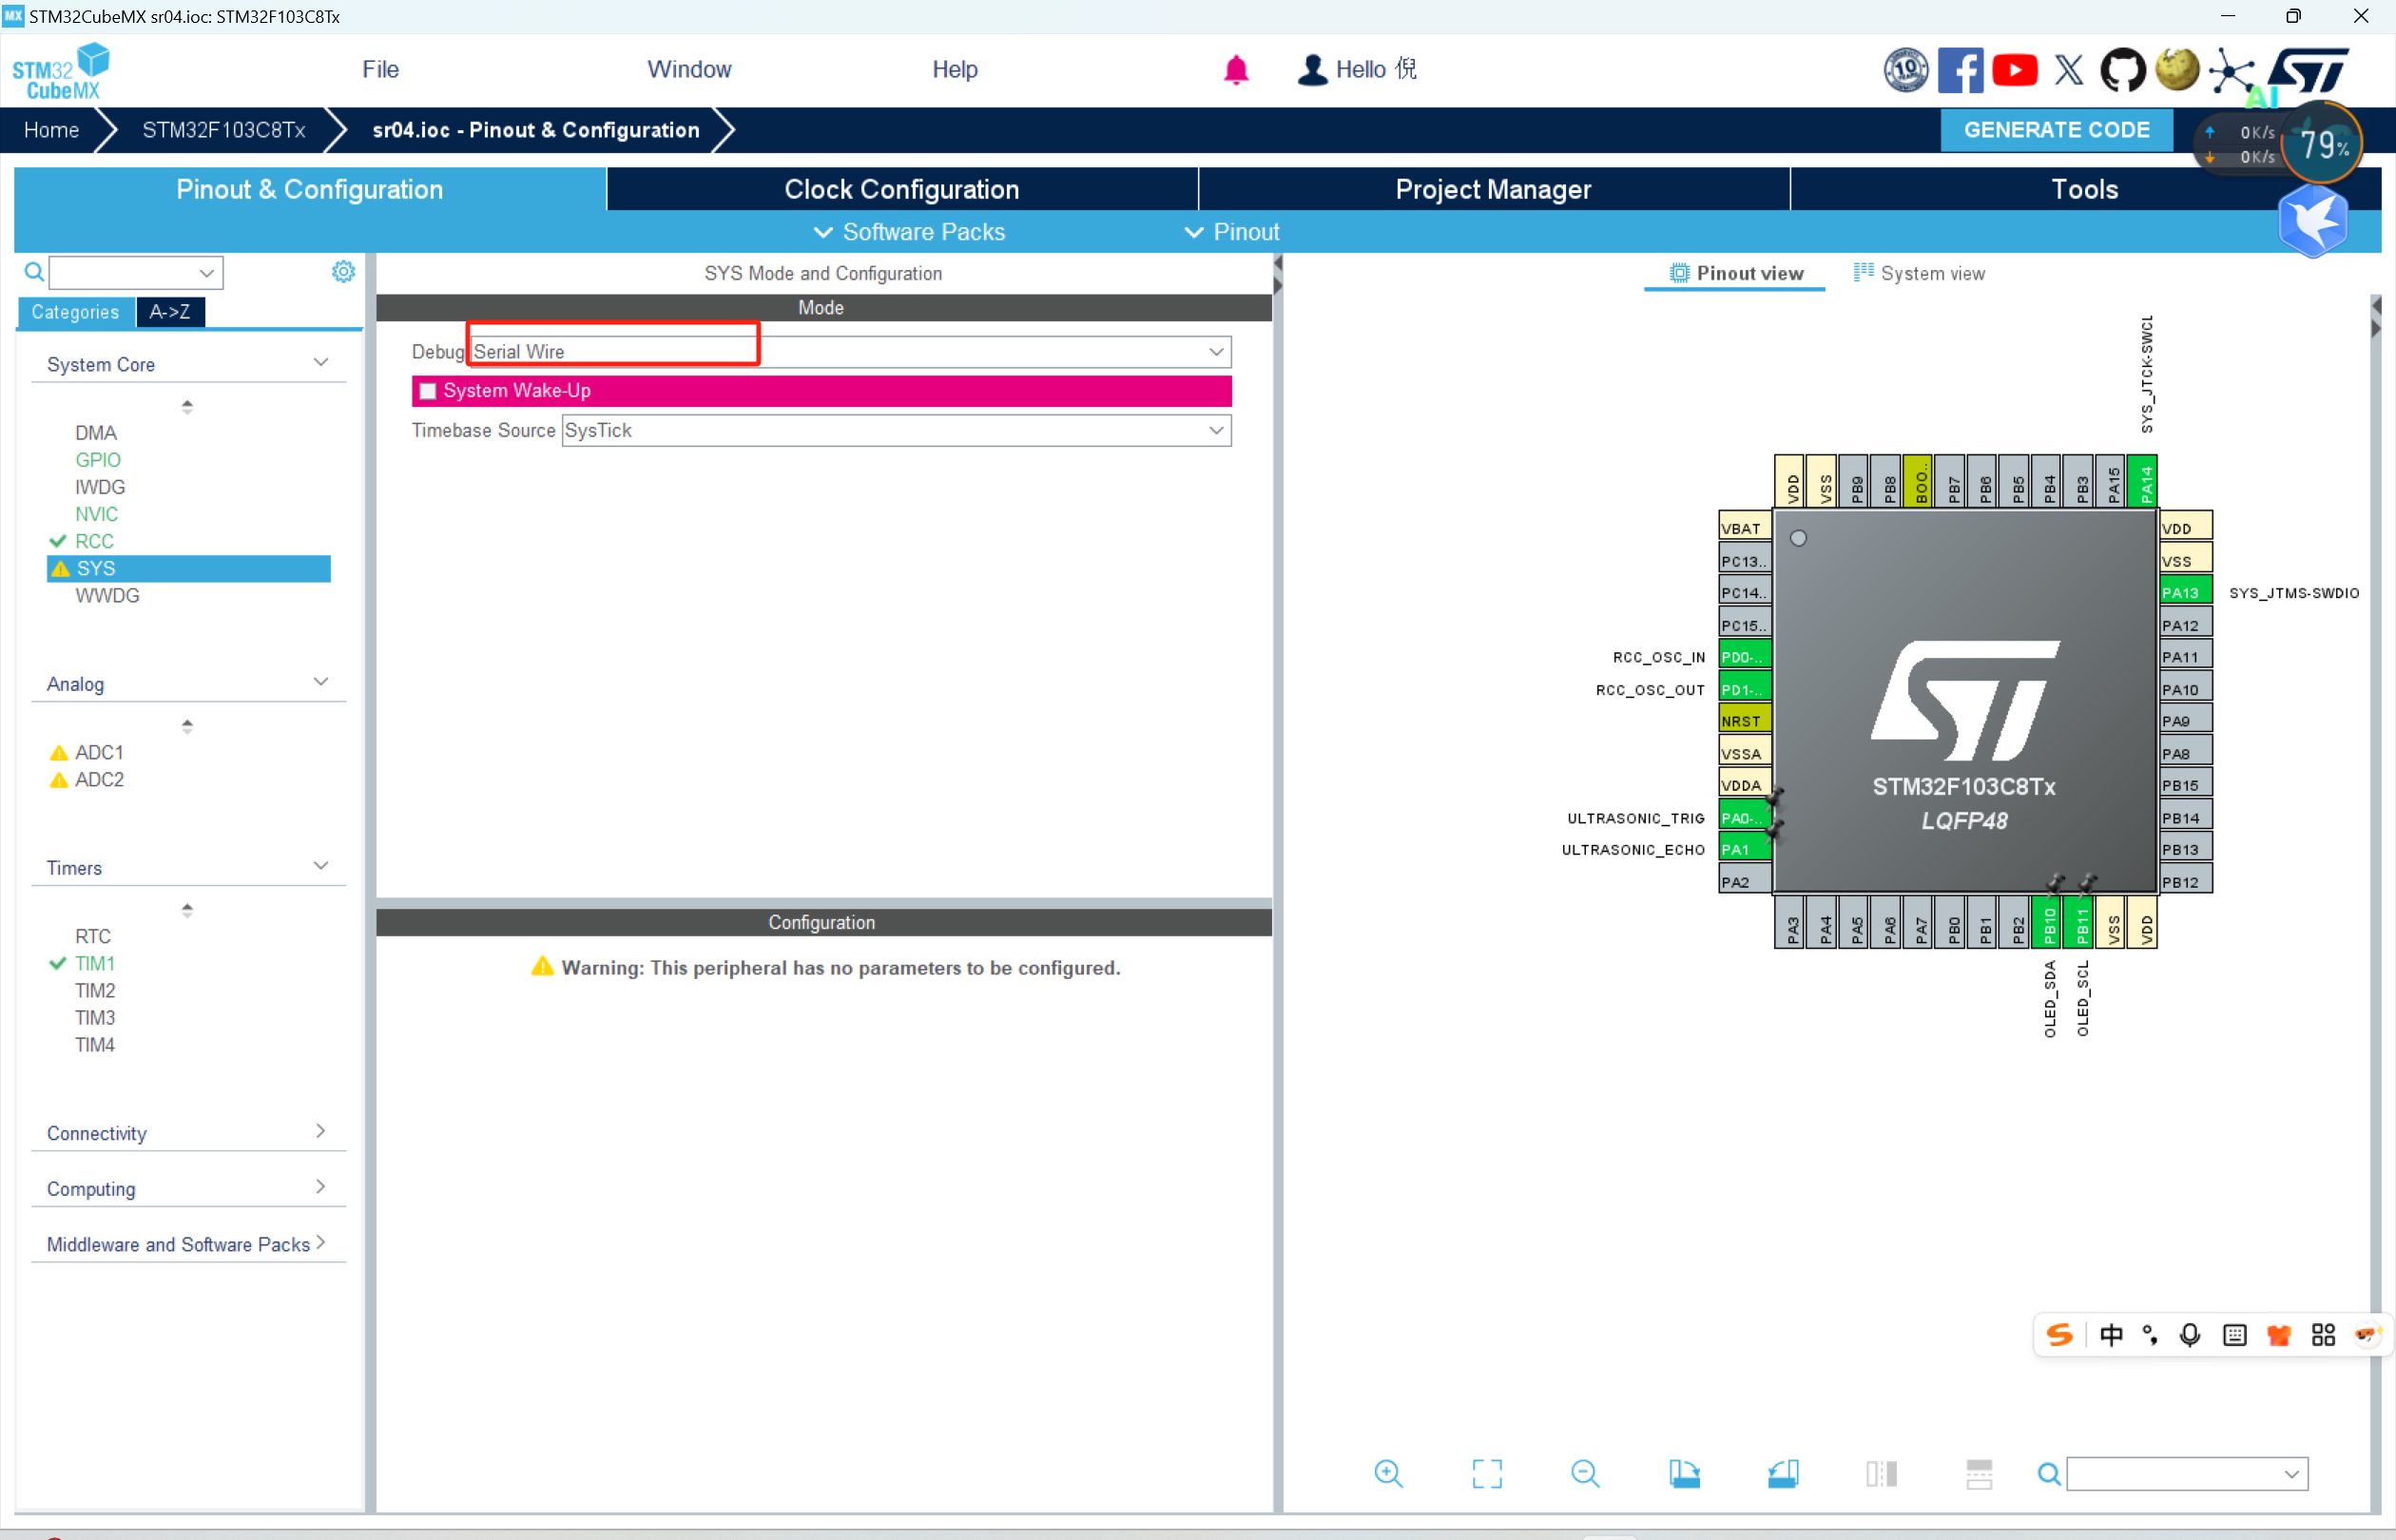
Task: Select TIM2 in the Timers list
Action: [95, 990]
